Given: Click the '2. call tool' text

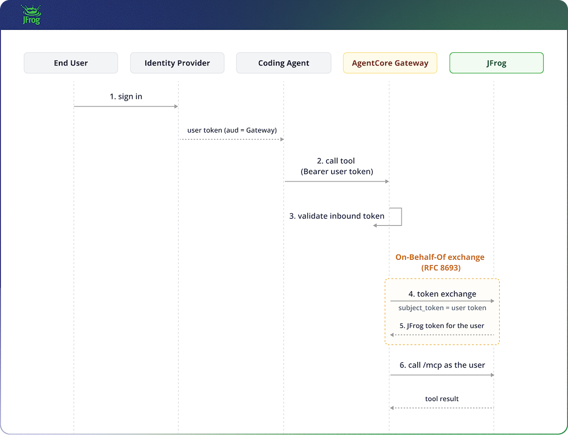Looking at the screenshot, I should pos(336,160).
